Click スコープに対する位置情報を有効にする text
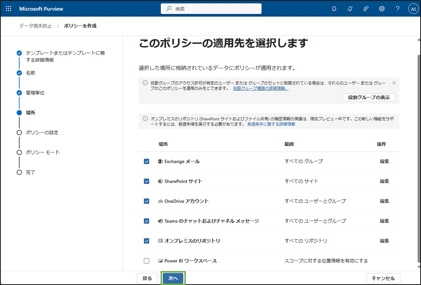Screen dimensions: 421x285 (326, 261)
